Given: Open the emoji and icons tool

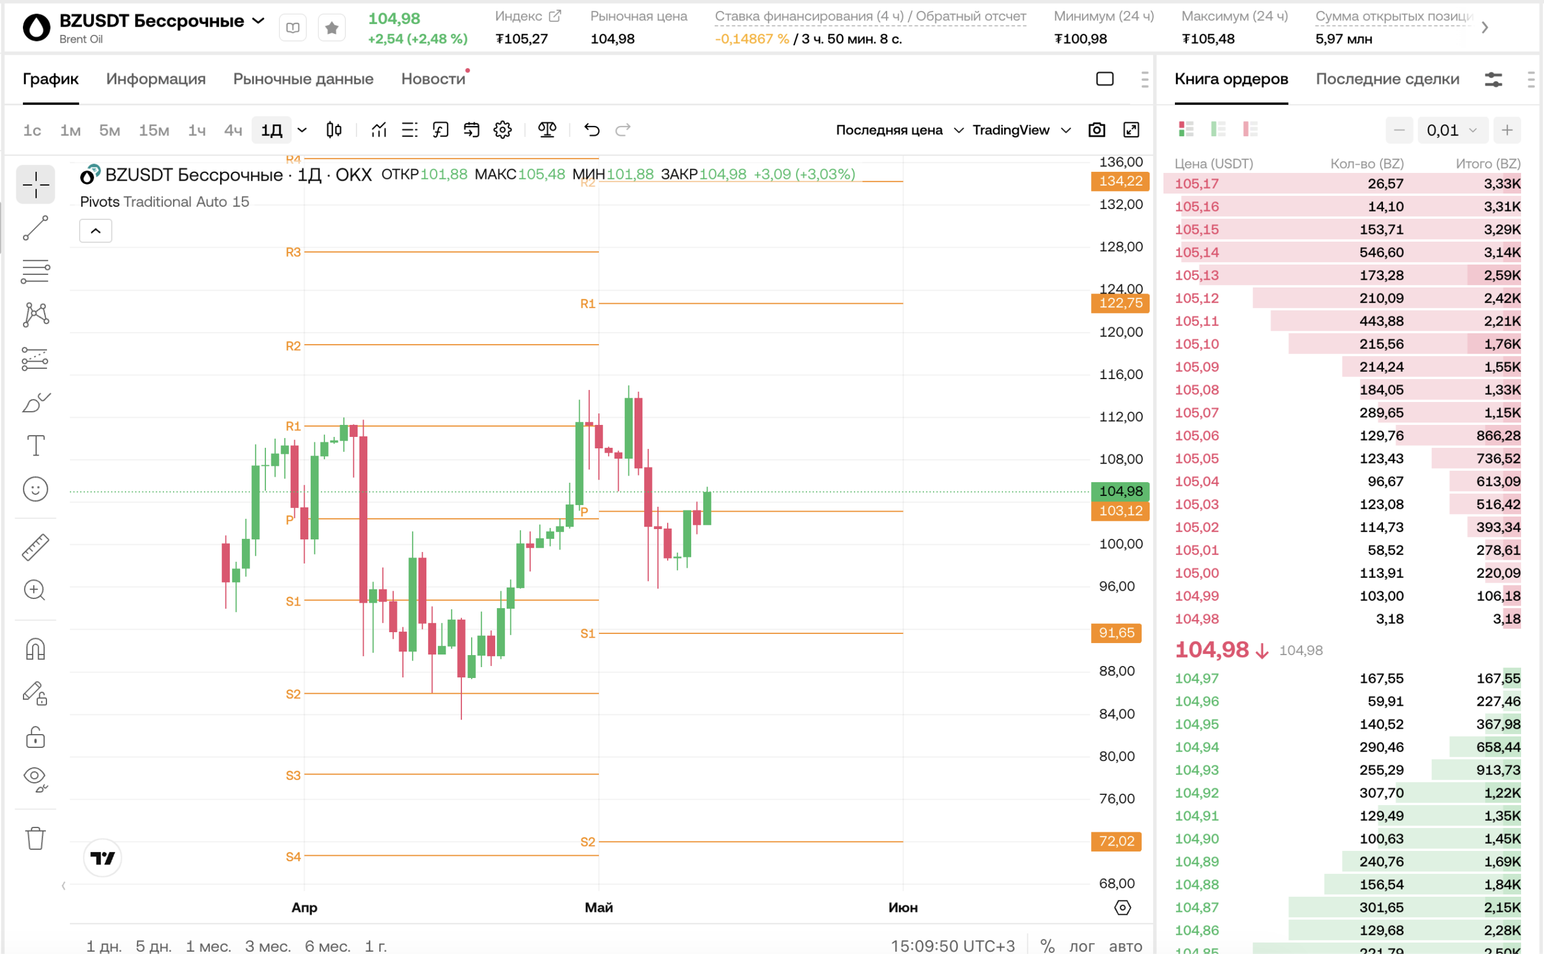Looking at the screenshot, I should click(x=36, y=489).
